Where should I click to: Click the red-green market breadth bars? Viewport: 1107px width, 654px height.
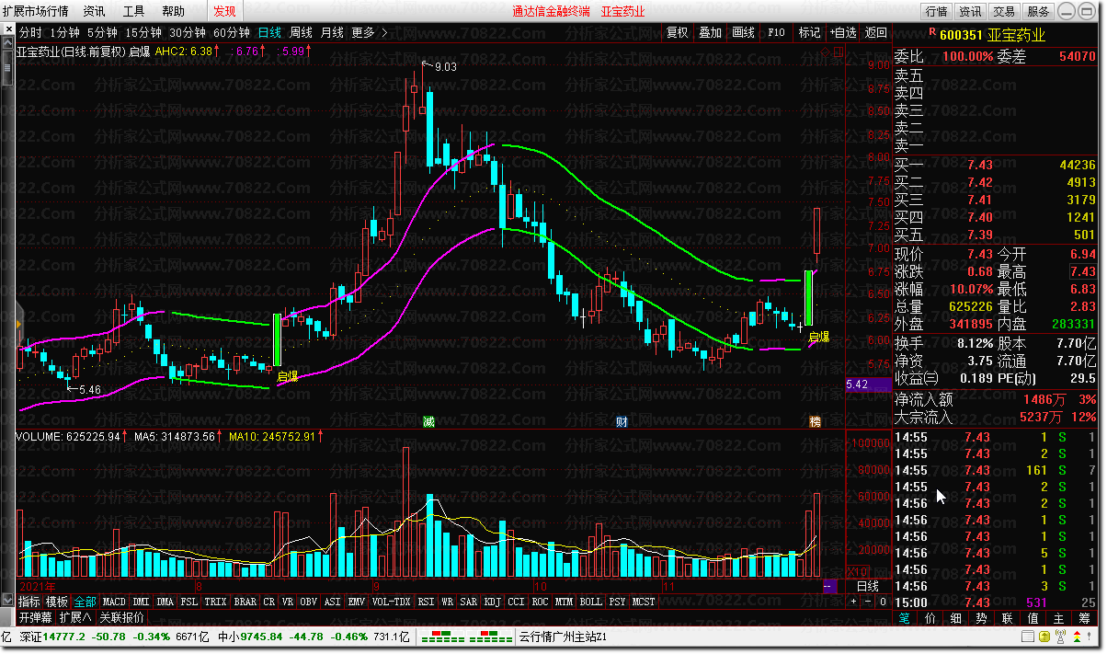click(x=467, y=637)
